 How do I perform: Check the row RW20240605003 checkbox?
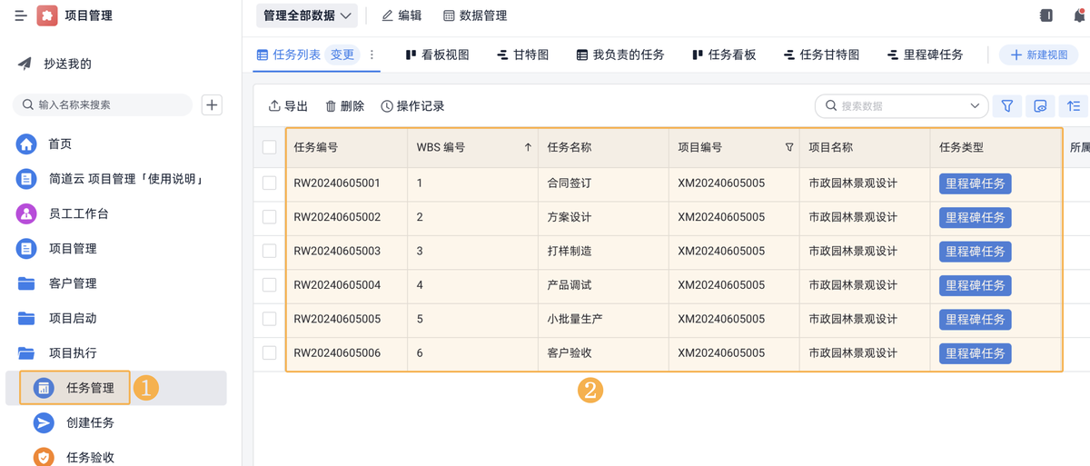270,251
